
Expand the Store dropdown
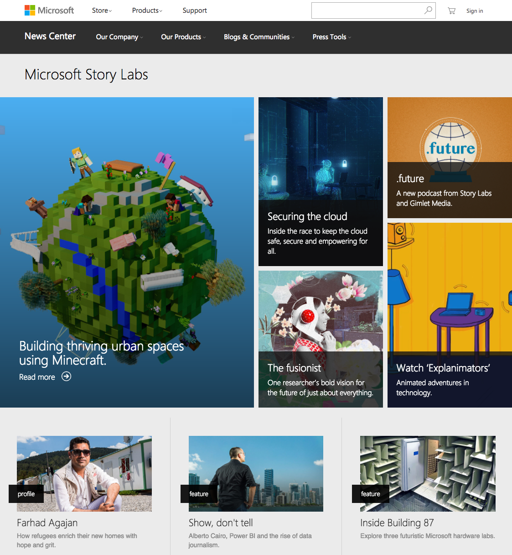tap(102, 10)
